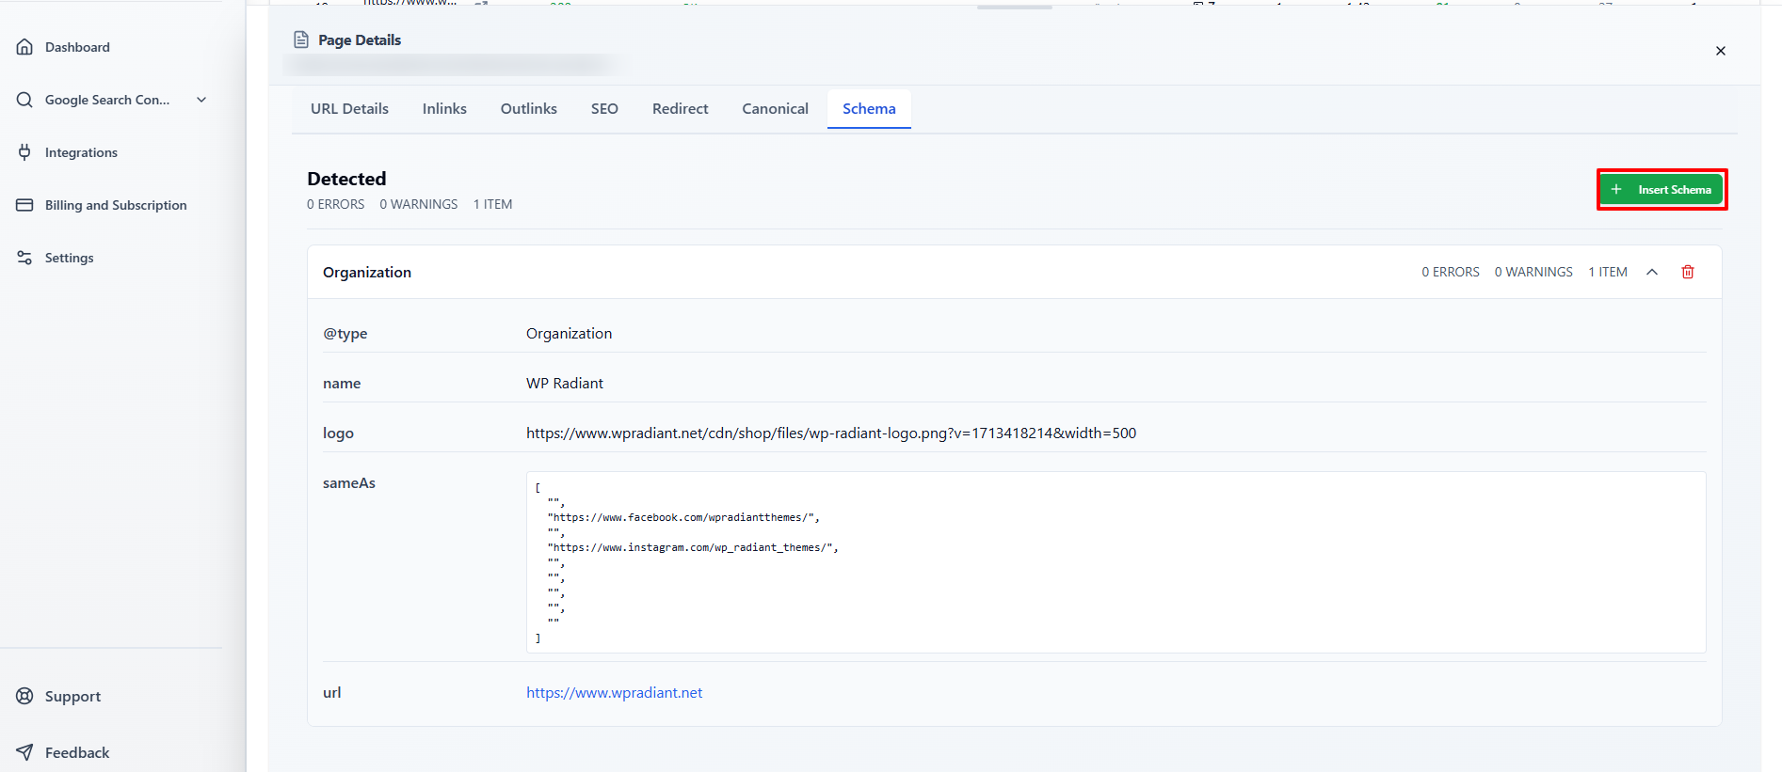The width and height of the screenshot is (1782, 772).
Task: Click the Organization section title
Action: 367,273
